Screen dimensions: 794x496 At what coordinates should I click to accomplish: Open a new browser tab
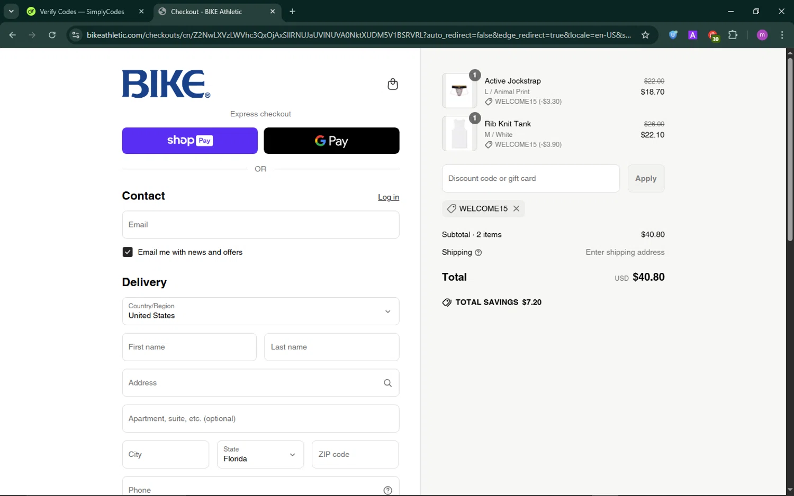click(x=293, y=11)
